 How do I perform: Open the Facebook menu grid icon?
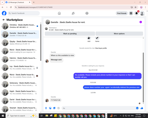click(x=131, y=13)
